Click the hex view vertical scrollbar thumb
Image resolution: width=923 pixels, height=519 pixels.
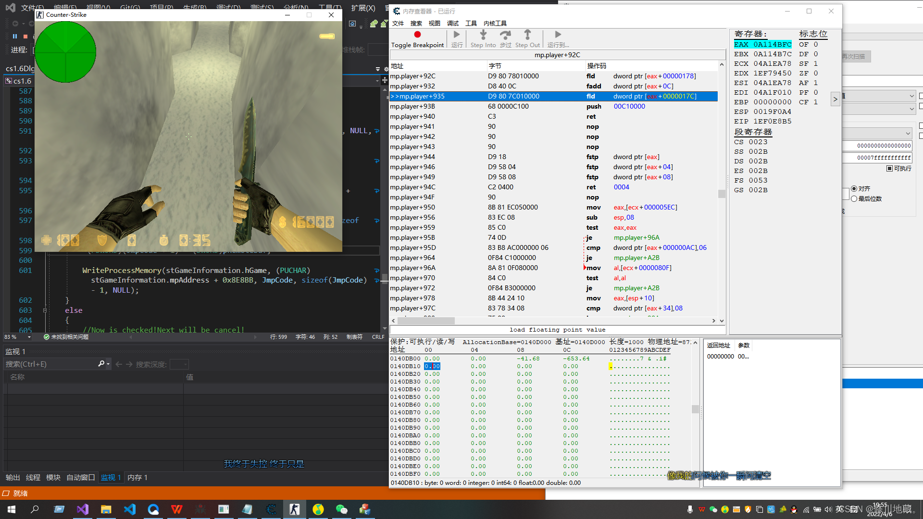[695, 409]
